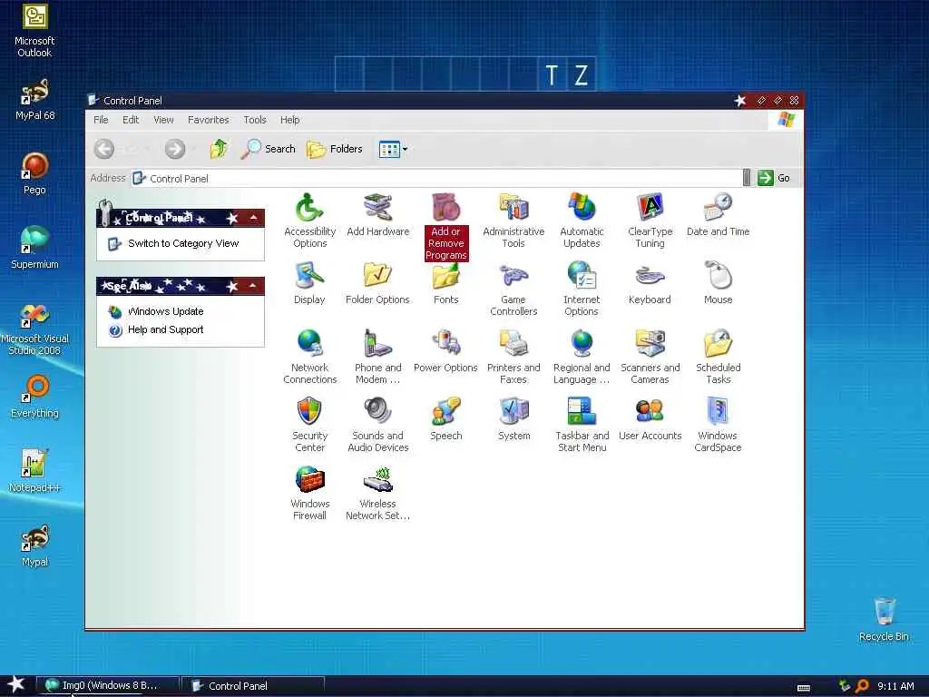Select Supermium desktop shortcut
Image resolution: width=929 pixels, height=697 pixels.
tap(34, 249)
